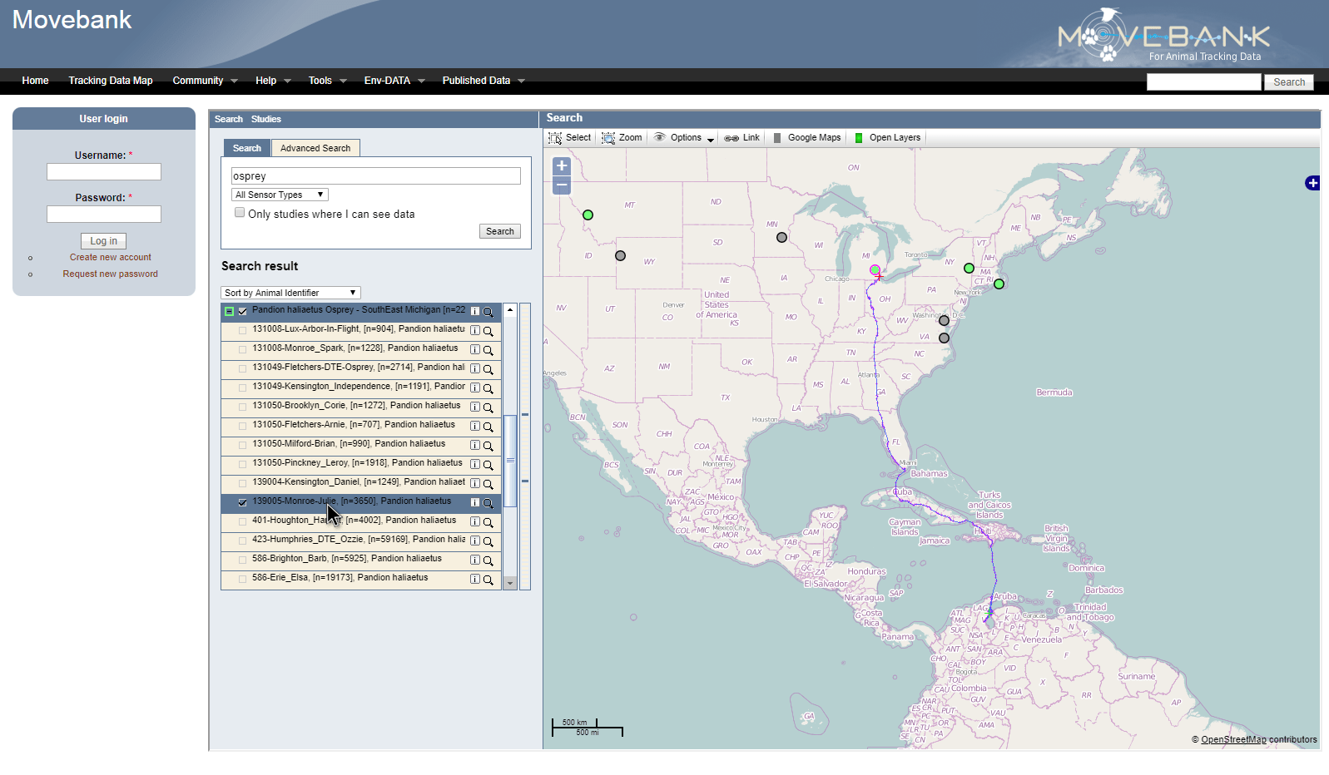The height and width of the screenshot is (775, 1329).
Task: Show info for 131049-Fletchers-DTE-Osprey
Action: [x=475, y=369]
